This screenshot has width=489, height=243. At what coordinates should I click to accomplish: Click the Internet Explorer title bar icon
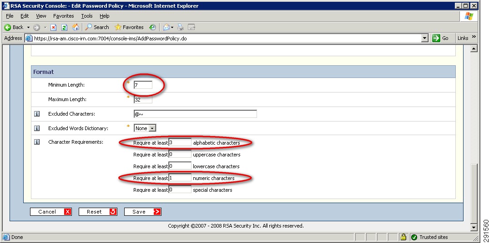(x=6, y=5)
